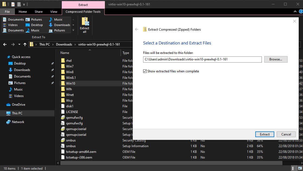Click the Browse... button

276,59
